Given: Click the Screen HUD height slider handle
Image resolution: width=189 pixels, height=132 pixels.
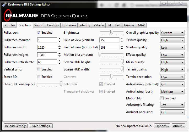Looking at the screenshot, I should pos(122,62).
